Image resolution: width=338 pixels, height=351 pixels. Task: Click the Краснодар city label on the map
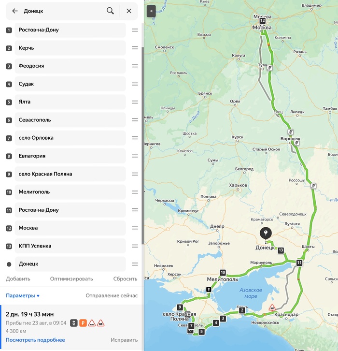point(286,314)
